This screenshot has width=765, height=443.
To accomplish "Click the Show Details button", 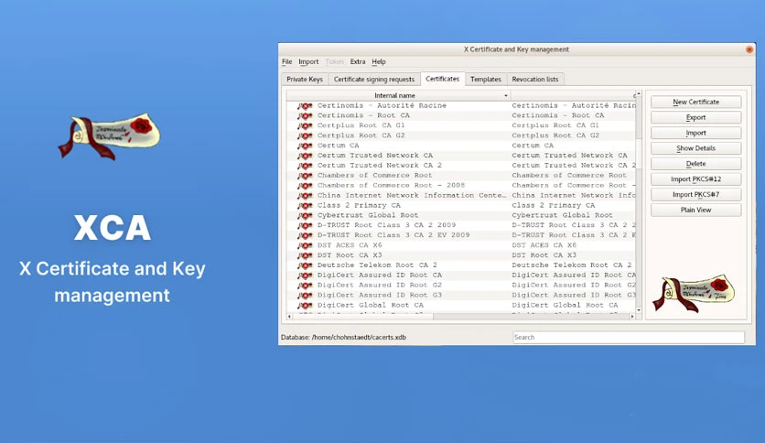I will (695, 148).
